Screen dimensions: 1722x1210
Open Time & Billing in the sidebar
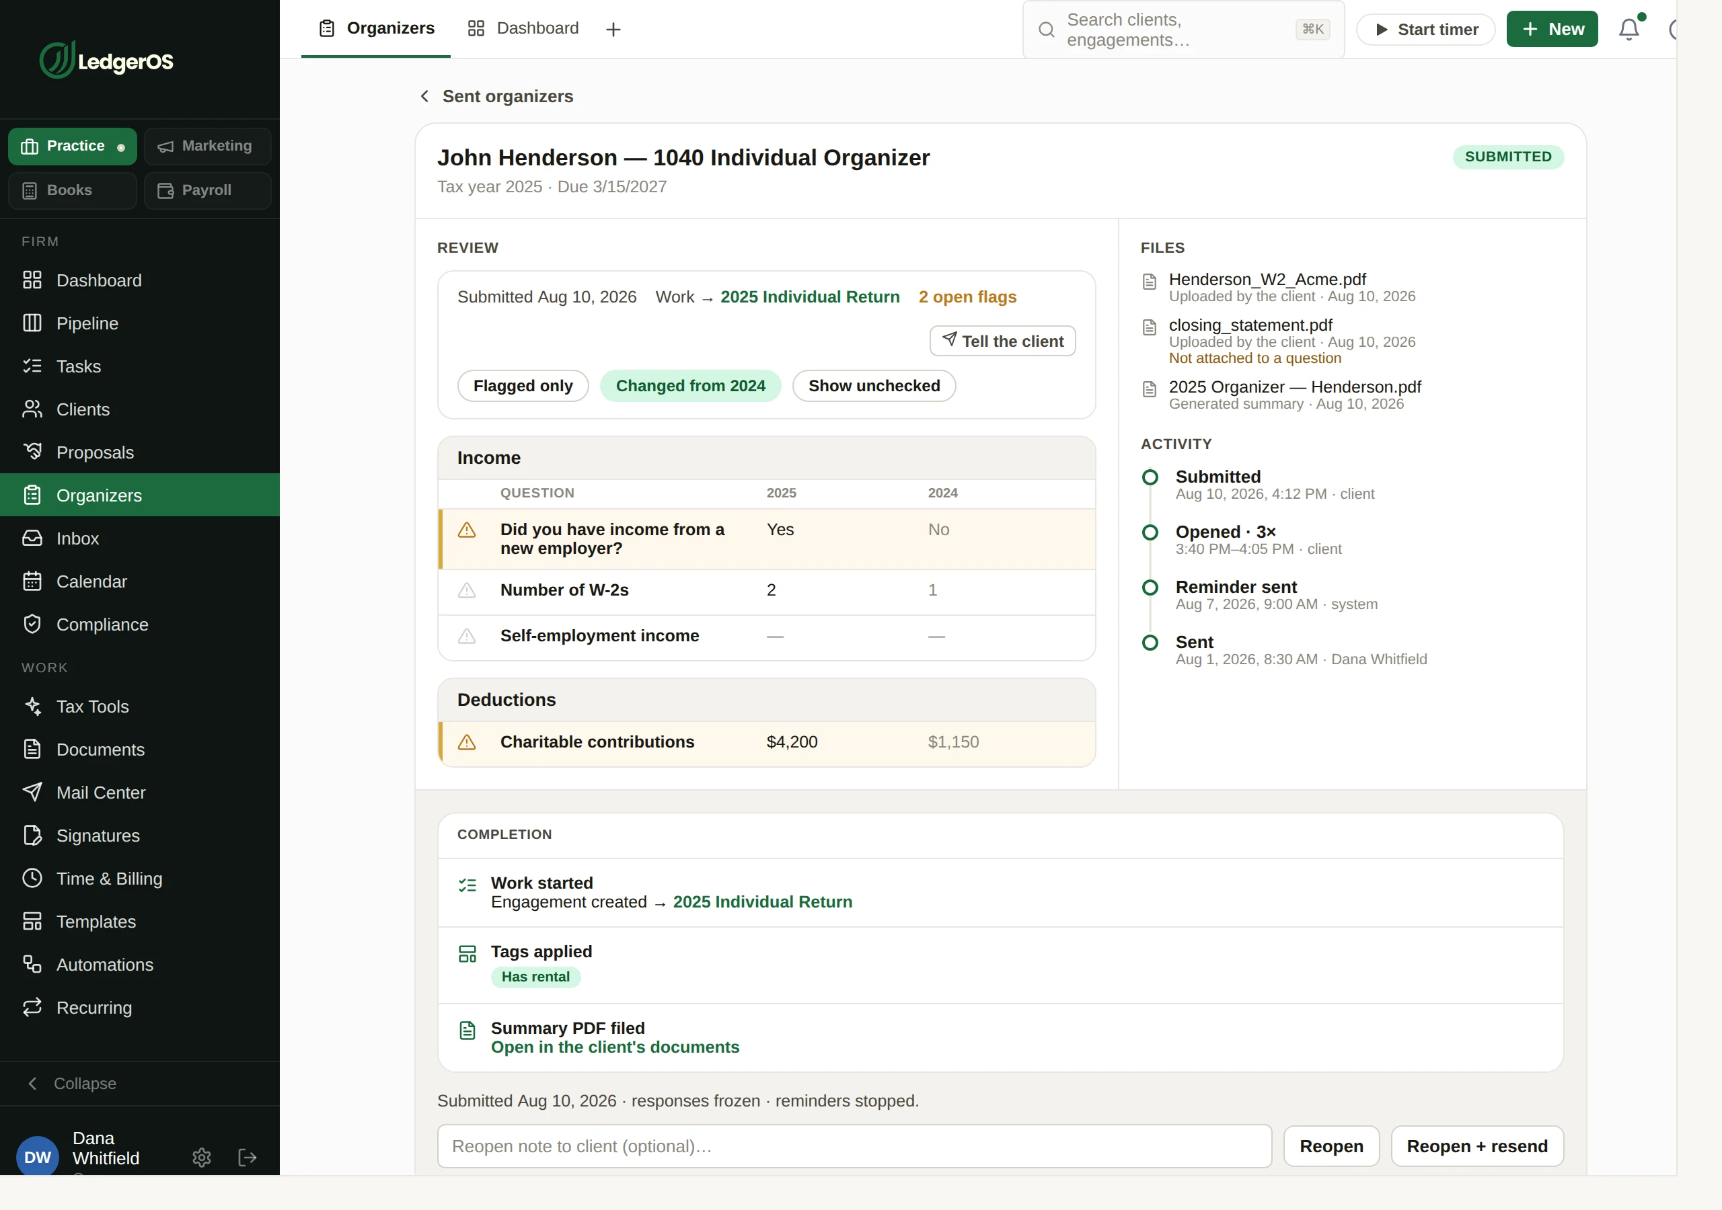(139, 879)
